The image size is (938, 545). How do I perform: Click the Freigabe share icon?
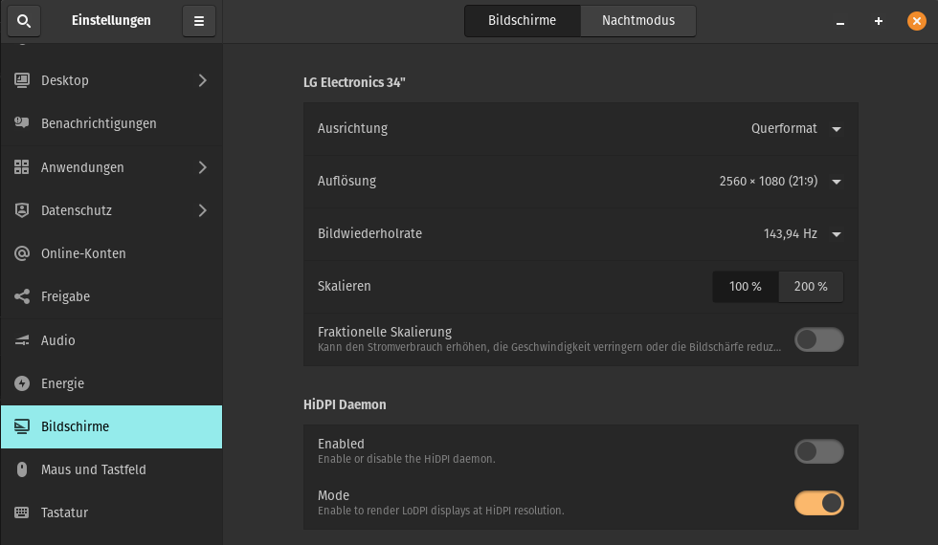[21, 296]
